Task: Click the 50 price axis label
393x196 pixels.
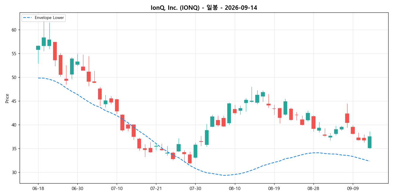Action: pos(14,77)
